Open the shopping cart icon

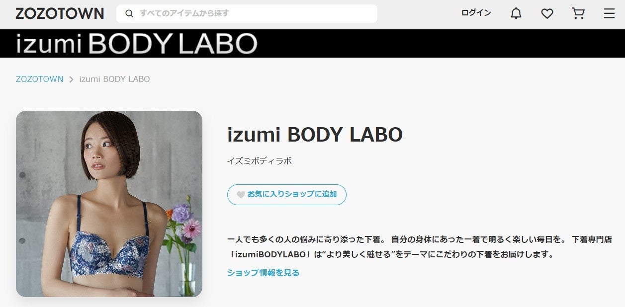578,13
